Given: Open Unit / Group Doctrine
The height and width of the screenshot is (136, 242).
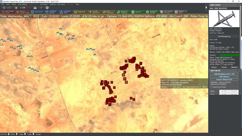Looking at the screenshot, I should pos(166,12).
